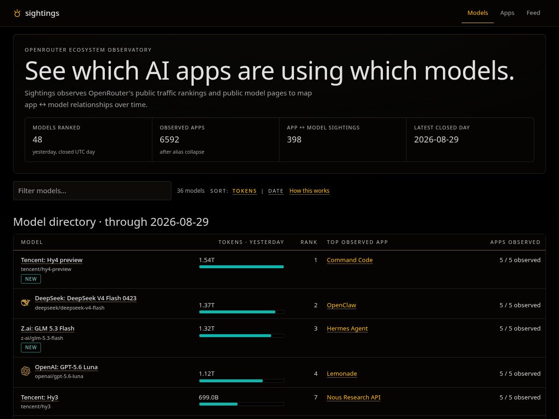Open the Models tab

477,13
